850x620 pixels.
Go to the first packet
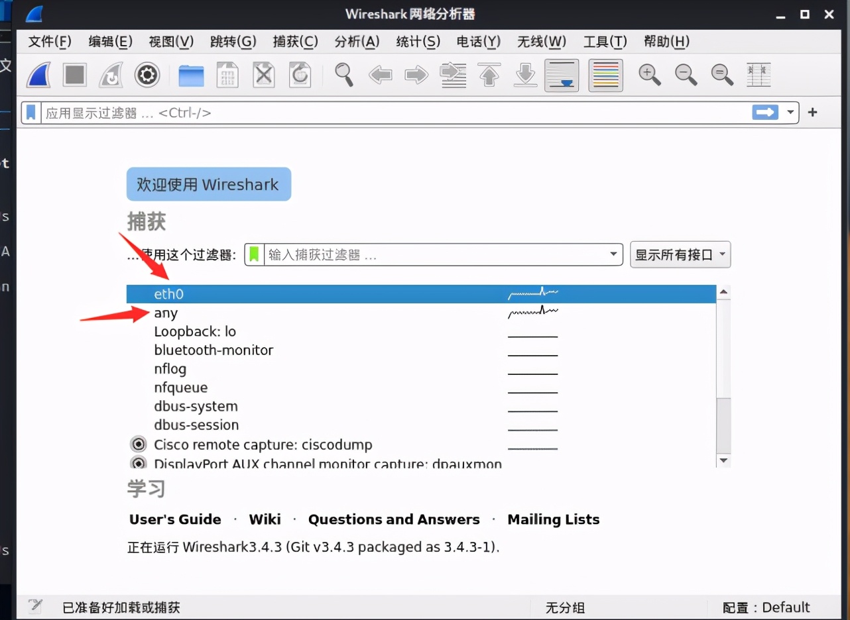tap(489, 75)
